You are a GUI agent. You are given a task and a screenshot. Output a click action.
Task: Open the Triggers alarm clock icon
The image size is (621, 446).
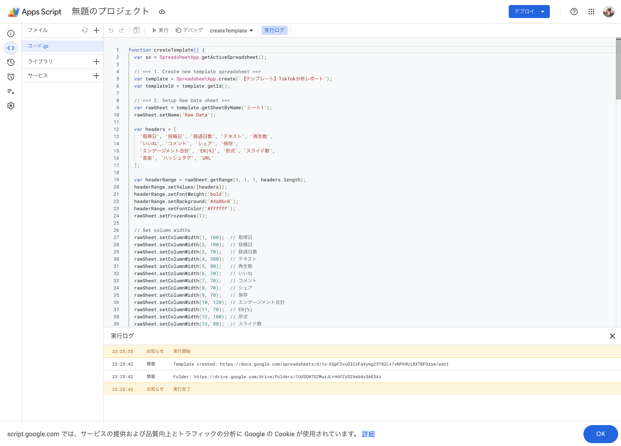click(11, 77)
